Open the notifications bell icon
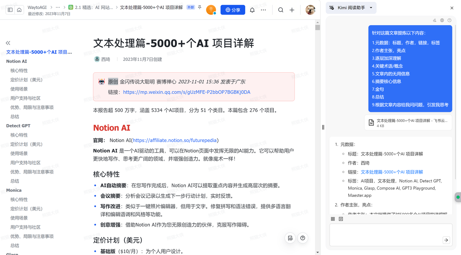 (x=252, y=10)
